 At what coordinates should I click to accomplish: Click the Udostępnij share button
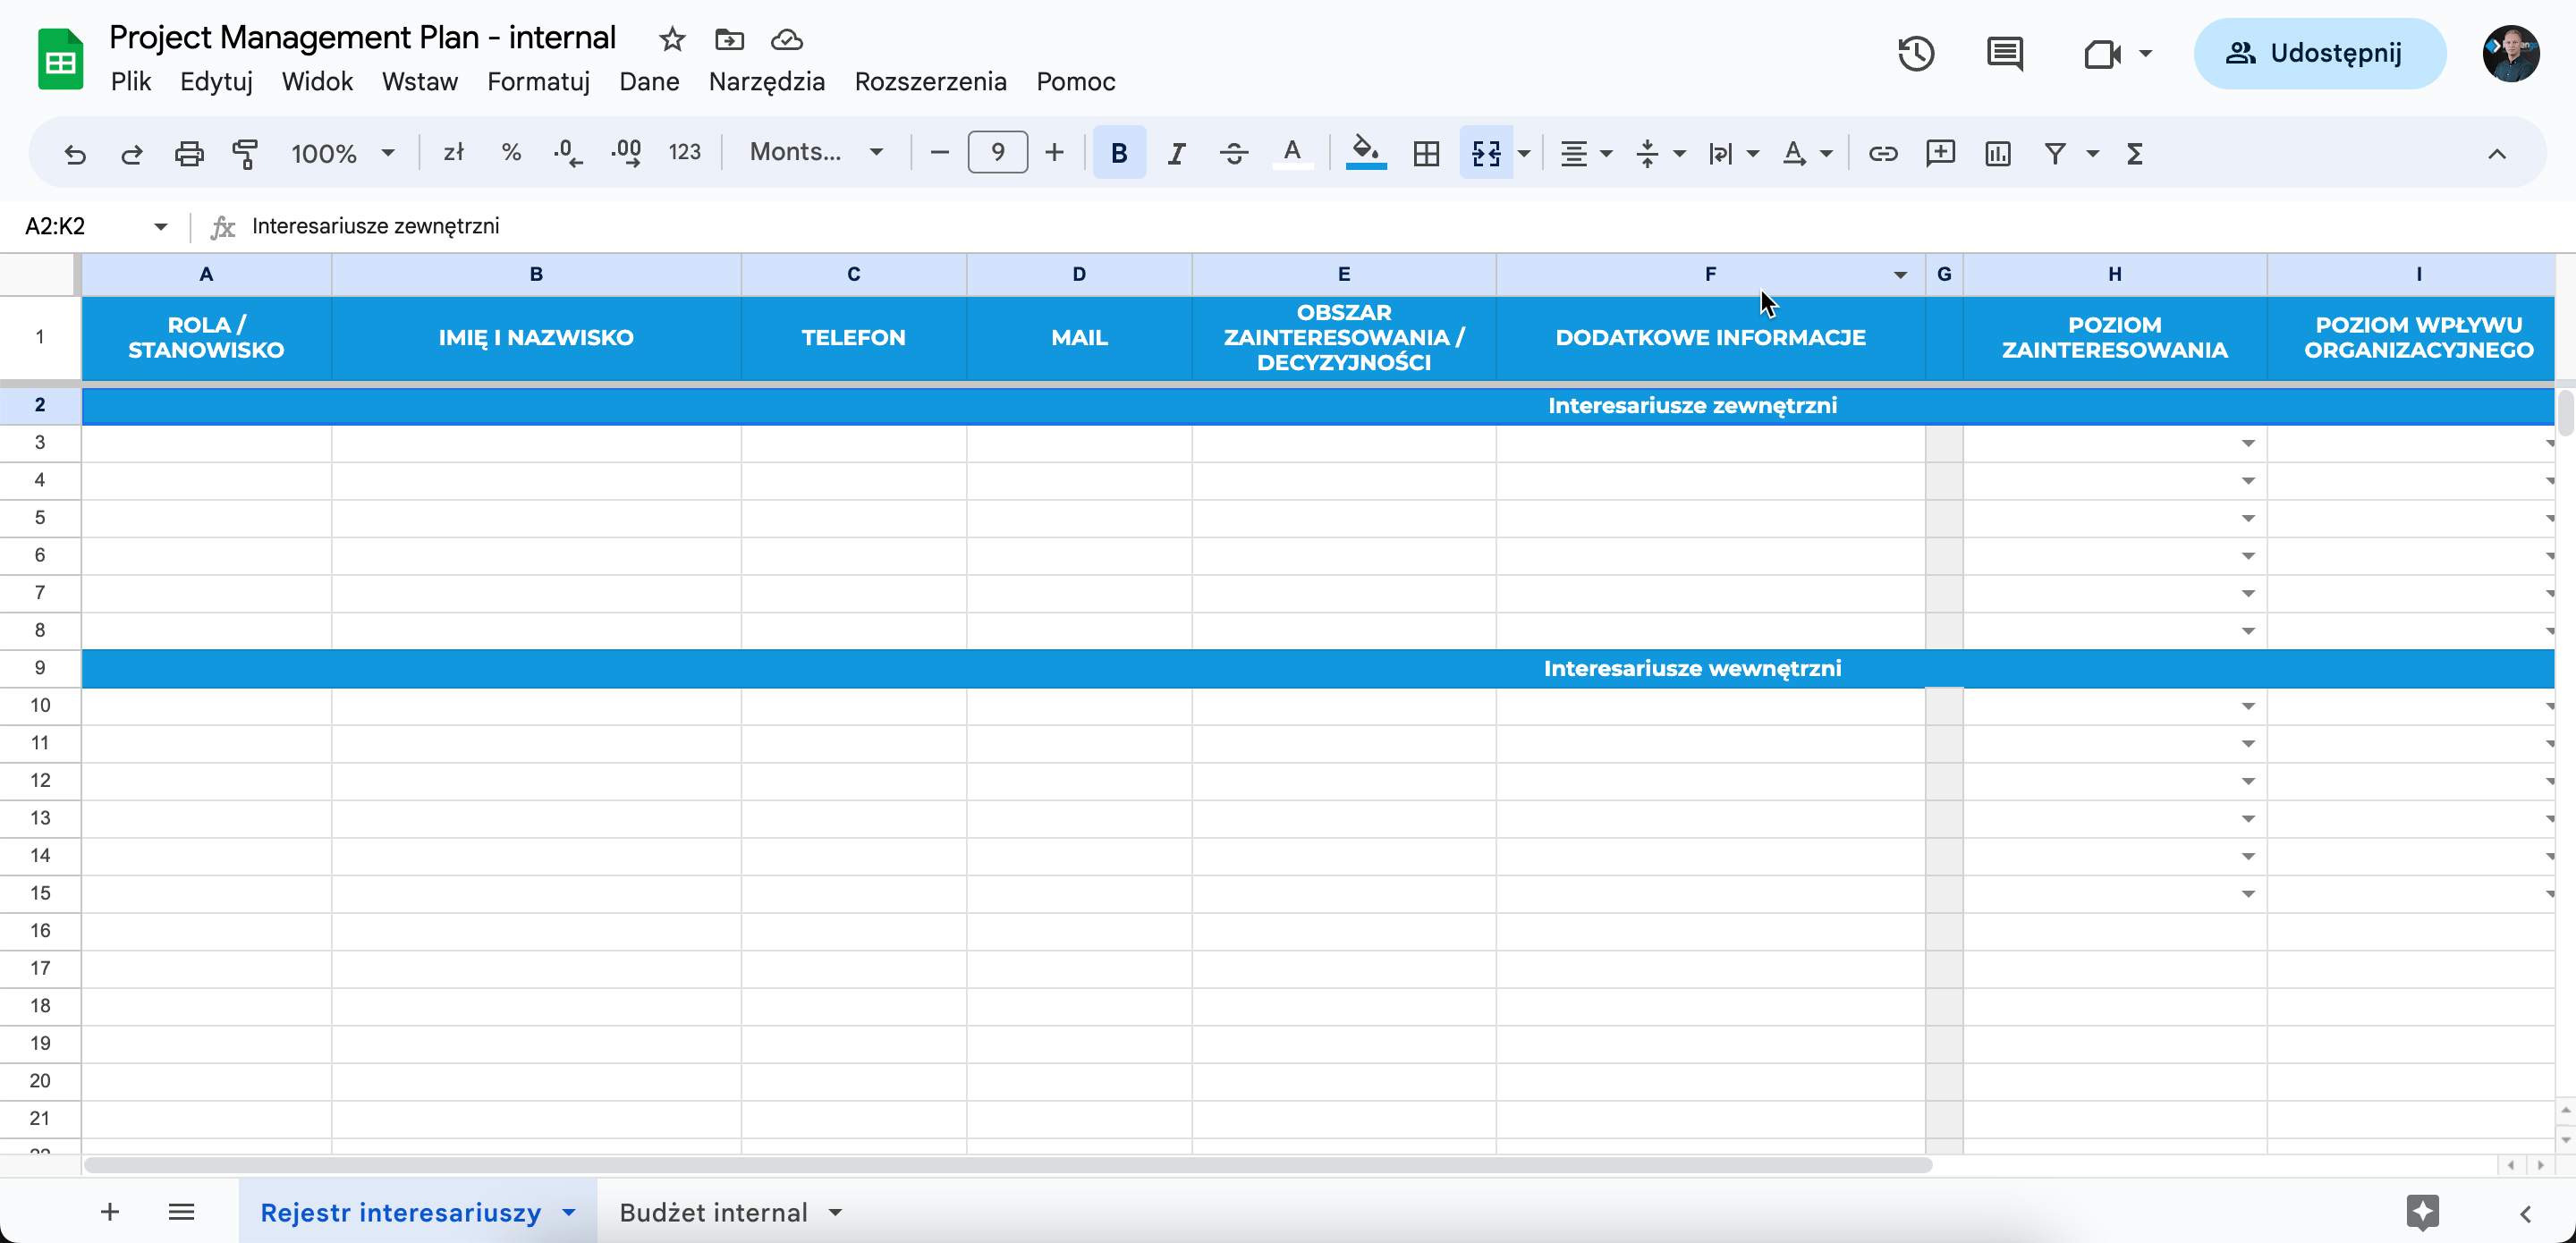pos(2319,53)
